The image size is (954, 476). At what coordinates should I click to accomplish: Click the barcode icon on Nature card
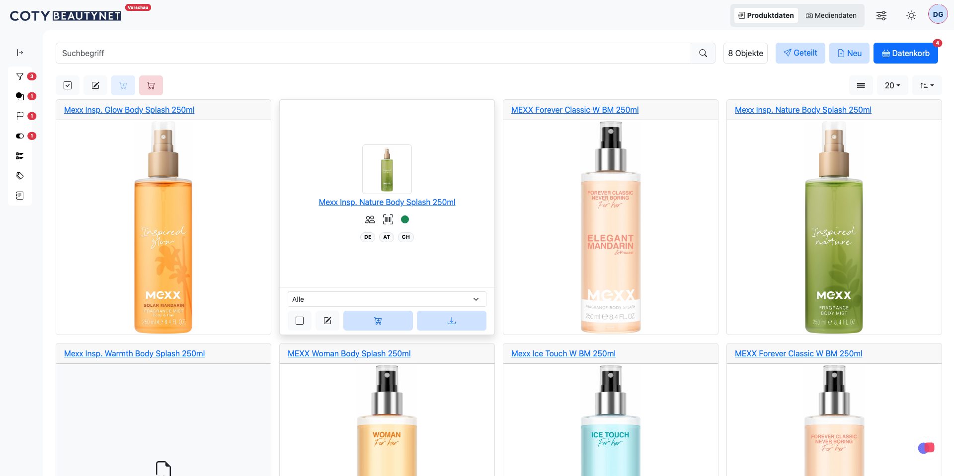pyautogui.click(x=388, y=219)
